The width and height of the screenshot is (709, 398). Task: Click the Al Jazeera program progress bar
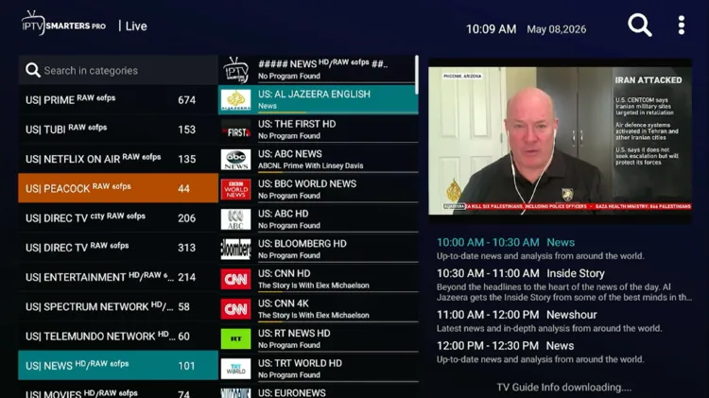click(337, 112)
